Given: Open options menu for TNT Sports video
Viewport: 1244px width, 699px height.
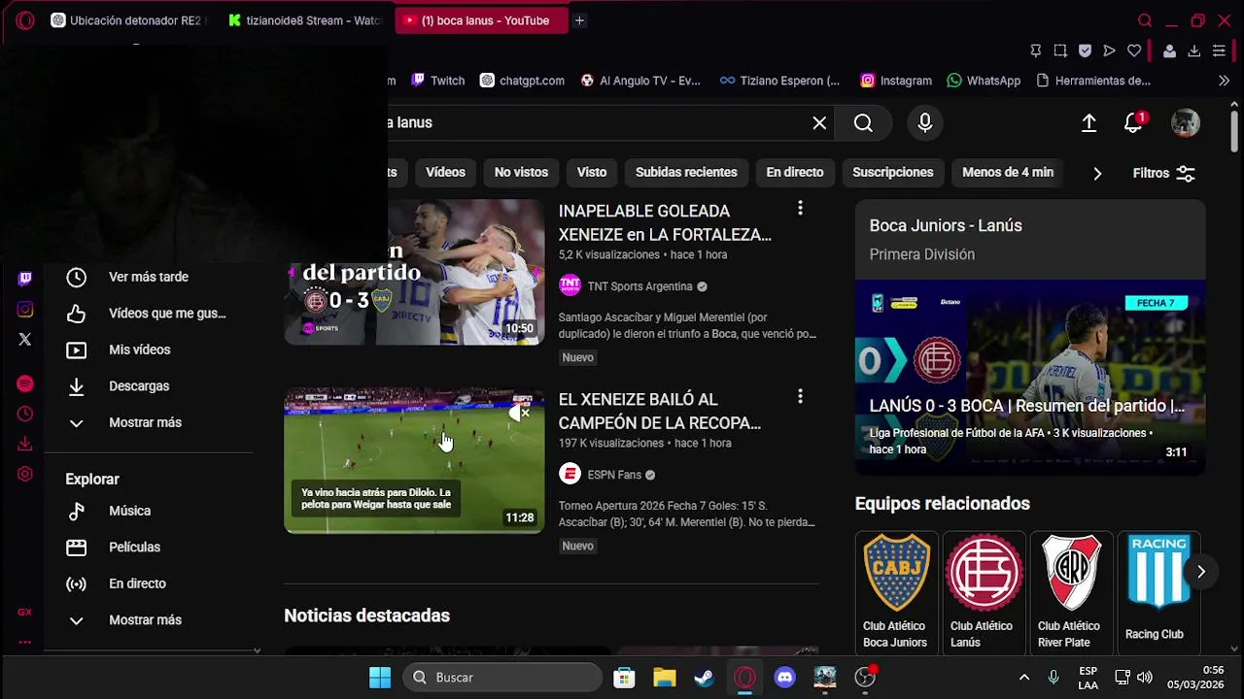Looking at the screenshot, I should coord(800,208).
